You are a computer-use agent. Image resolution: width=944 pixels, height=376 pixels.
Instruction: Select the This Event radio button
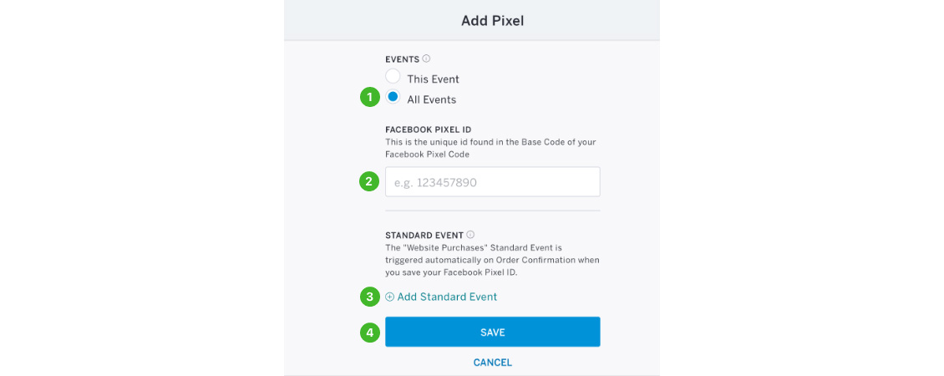click(393, 77)
